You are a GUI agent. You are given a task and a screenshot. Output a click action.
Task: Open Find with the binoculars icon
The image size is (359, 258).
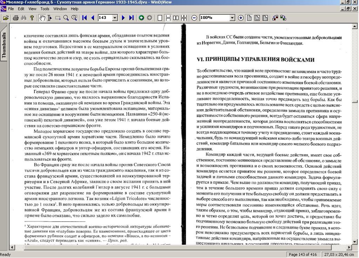point(23,18)
